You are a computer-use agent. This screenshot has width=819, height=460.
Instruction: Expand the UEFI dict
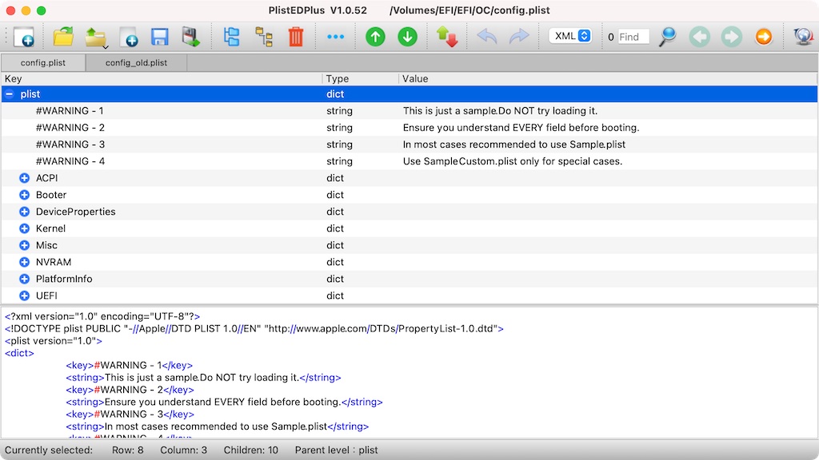click(25, 295)
